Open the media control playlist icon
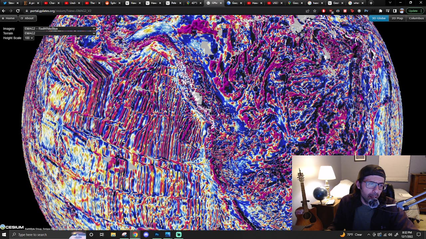 (388, 11)
